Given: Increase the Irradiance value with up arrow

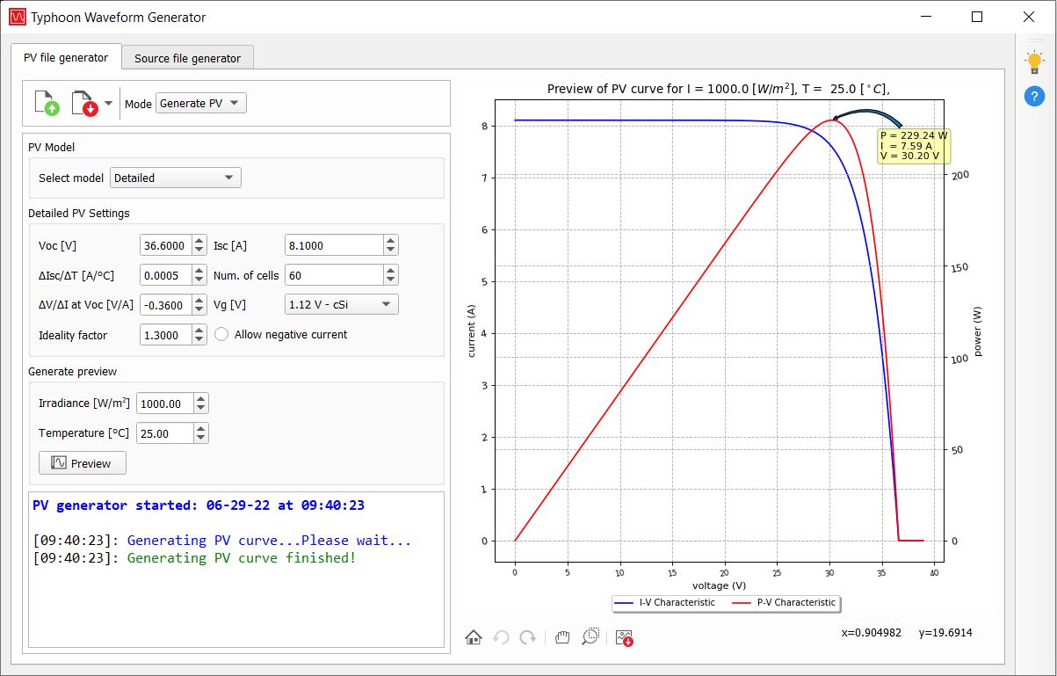Looking at the screenshot, I should [201, 399].
